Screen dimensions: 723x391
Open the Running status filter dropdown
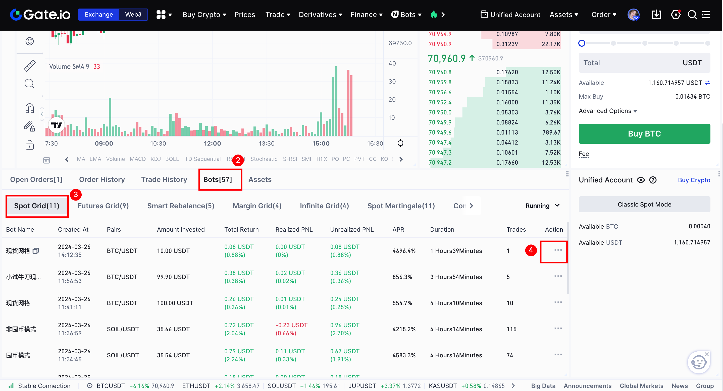tap(542, 206)
